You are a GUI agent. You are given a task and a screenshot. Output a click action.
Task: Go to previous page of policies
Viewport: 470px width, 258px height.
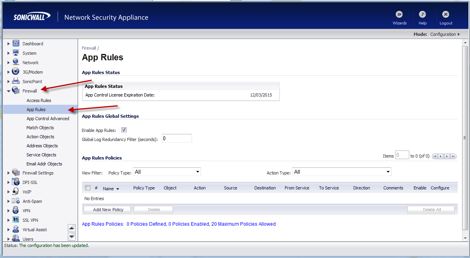tap(441, 156)
